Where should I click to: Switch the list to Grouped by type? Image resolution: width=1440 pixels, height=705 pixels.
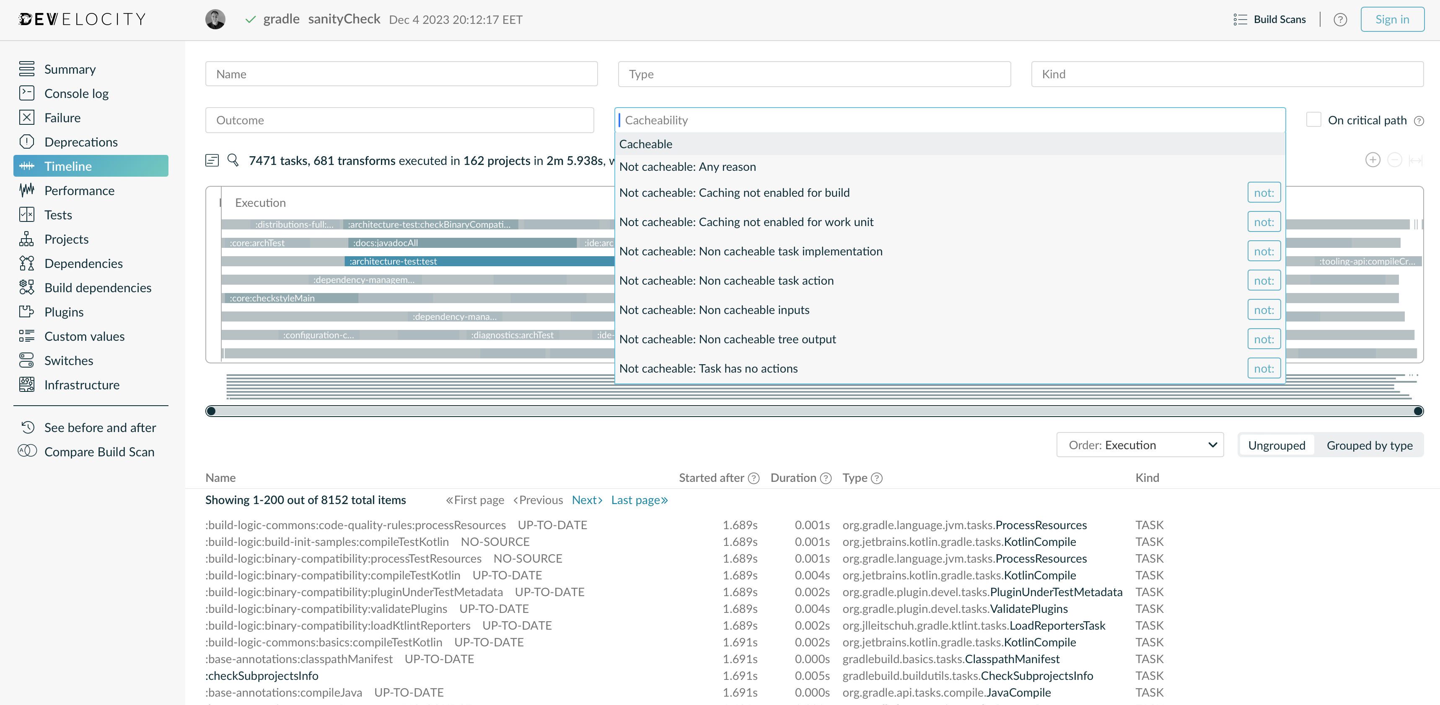click(1369, 445)
